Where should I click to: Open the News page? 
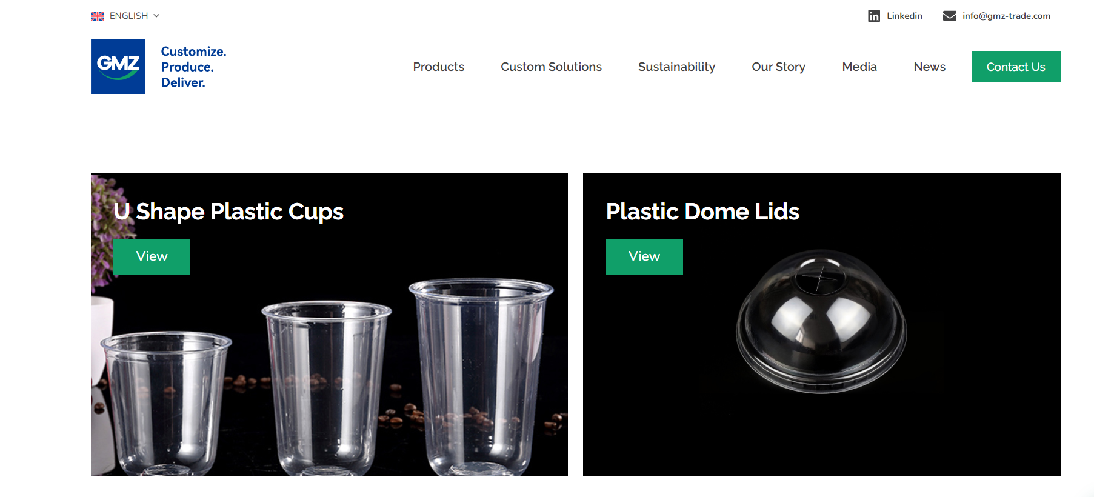[x=929, y=67]
